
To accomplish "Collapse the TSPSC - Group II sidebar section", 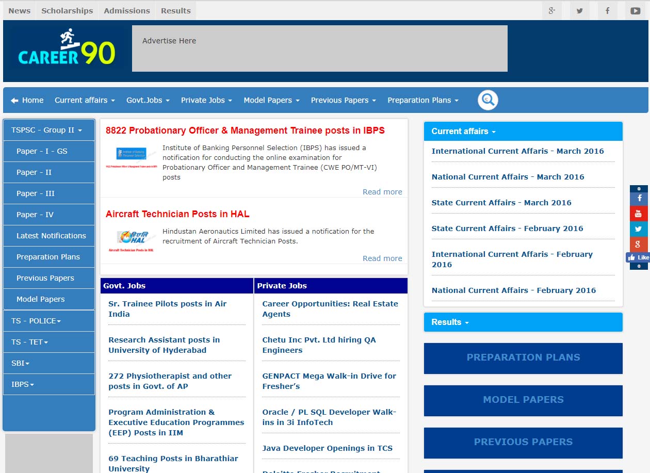I will (49, 130).
